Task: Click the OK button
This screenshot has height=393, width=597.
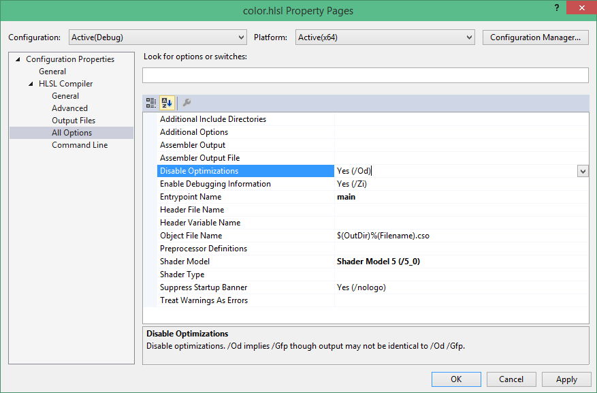Action: point(455,379)
